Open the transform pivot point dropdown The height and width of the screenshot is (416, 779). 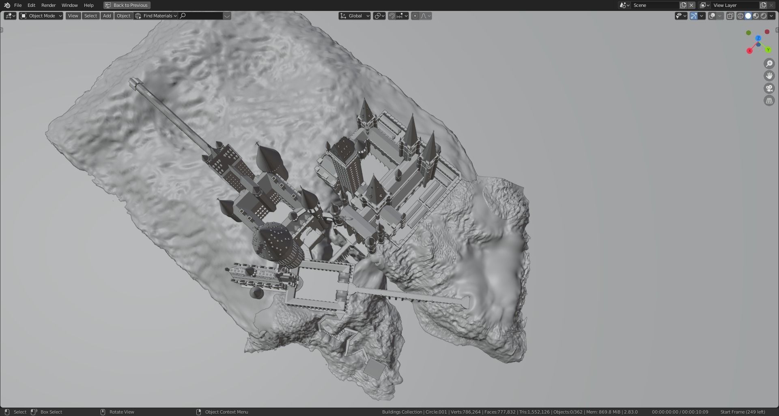pyautogui.click(x=379, y=16)
